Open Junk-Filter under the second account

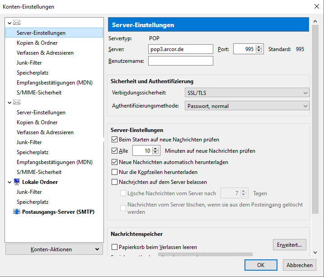click(x=29, y=142)
